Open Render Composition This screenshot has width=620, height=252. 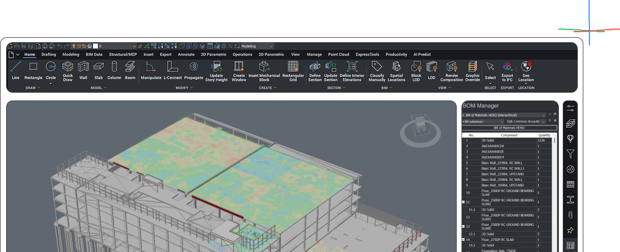(452, 72)
